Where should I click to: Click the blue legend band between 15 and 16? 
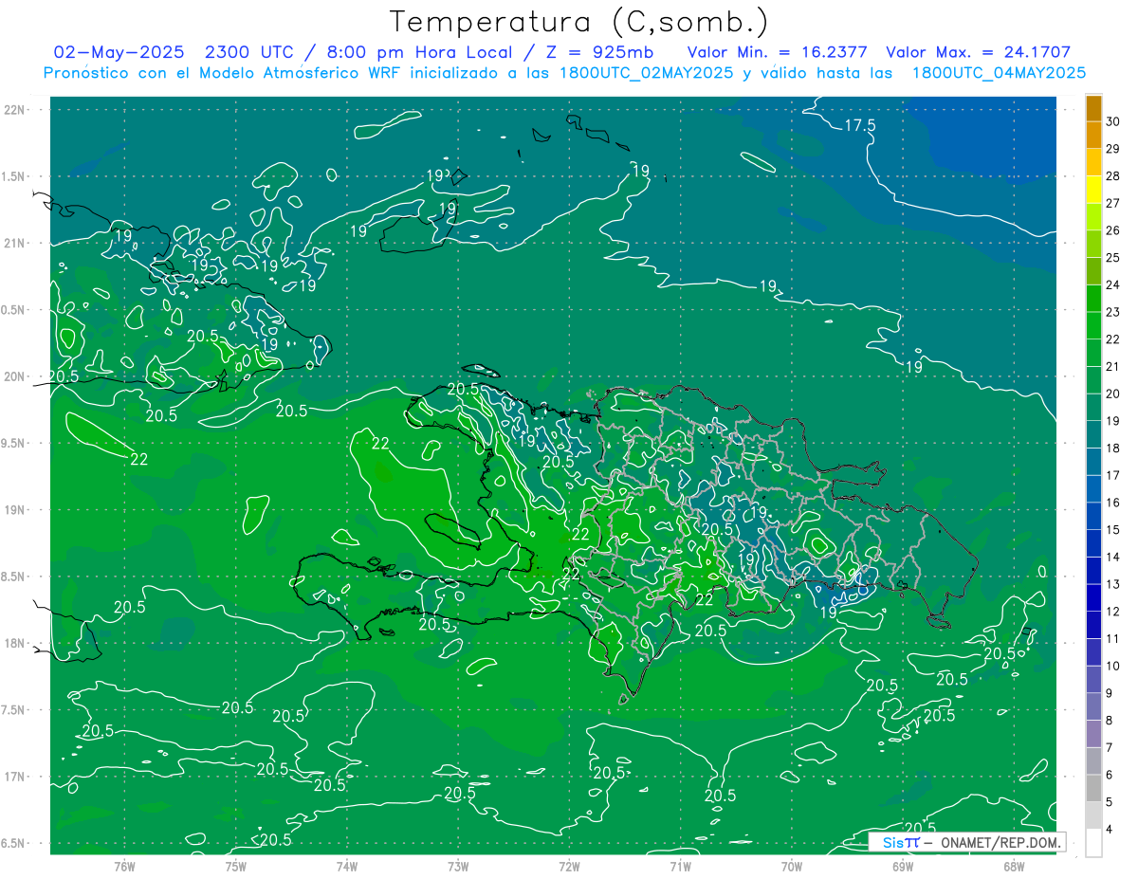pos(1093,516)
